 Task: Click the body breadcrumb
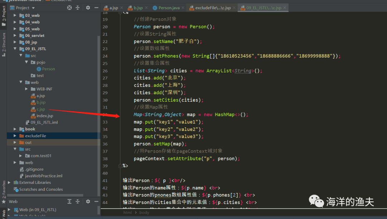point(144,213)
